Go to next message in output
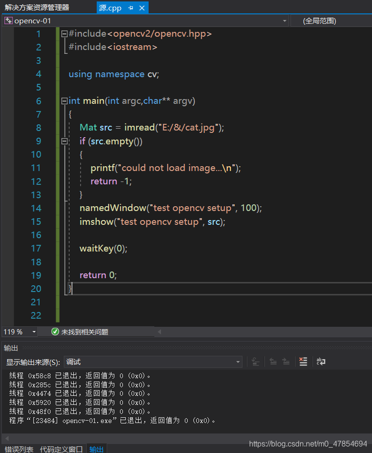 click(286, 362)
